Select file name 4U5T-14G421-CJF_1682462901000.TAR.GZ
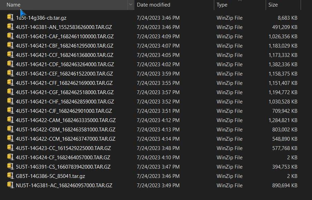 [x=64, y=111]
